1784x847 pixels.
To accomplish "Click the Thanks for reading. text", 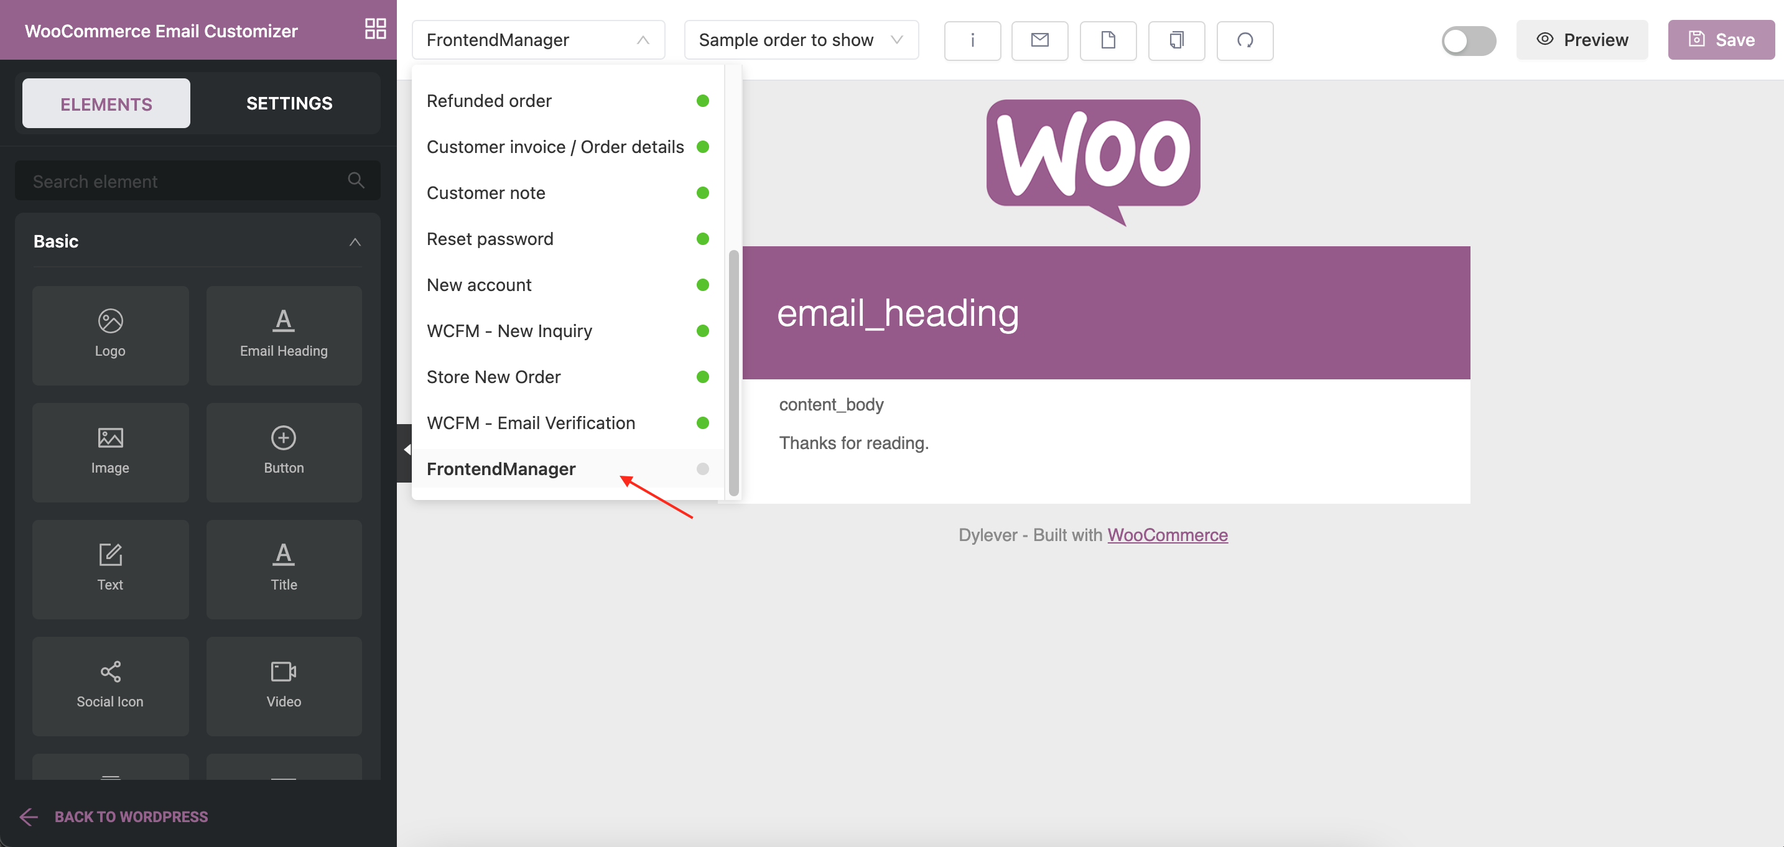I will pos(853,443).
